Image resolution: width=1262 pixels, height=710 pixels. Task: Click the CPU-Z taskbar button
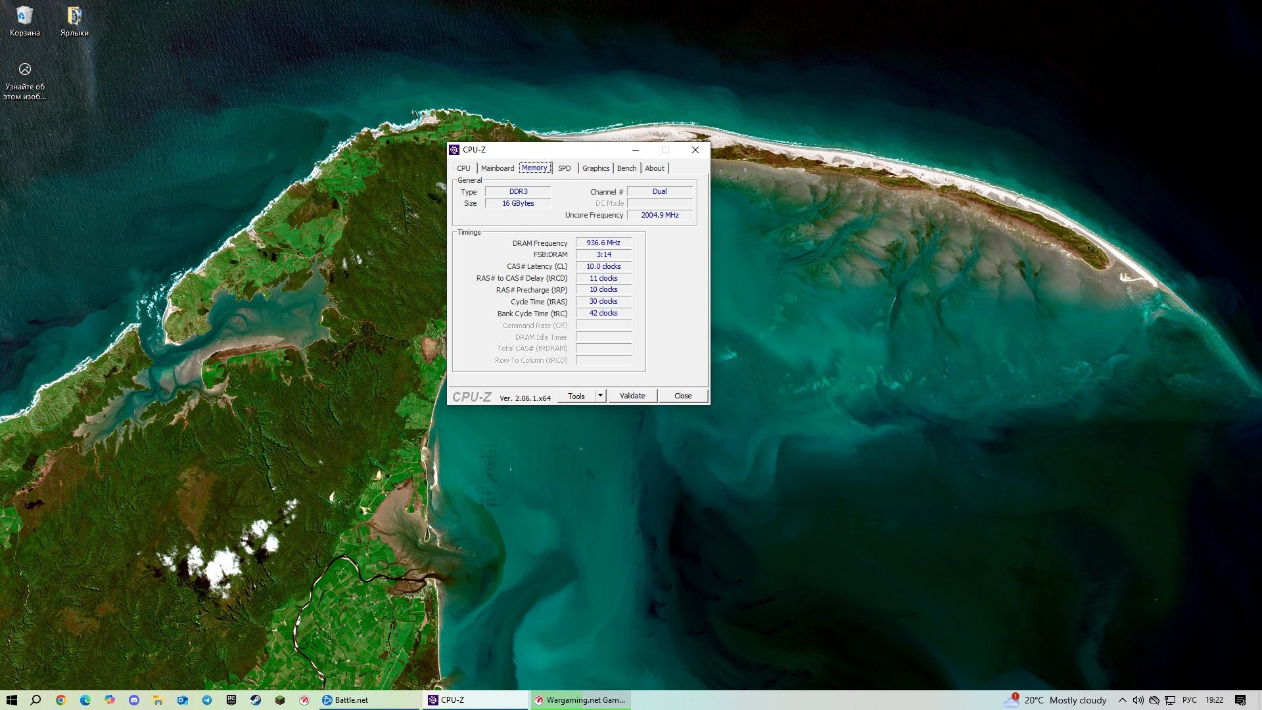[475, 700]
